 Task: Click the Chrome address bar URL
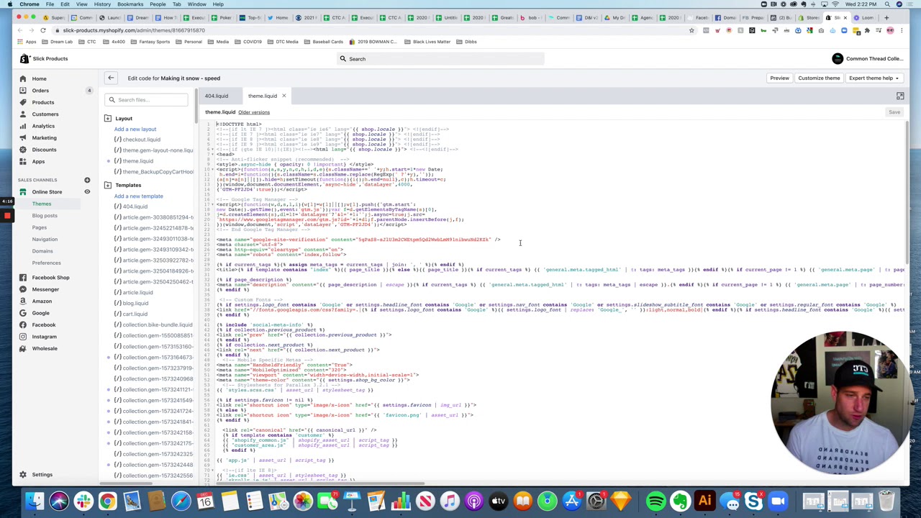coord(134,30)
